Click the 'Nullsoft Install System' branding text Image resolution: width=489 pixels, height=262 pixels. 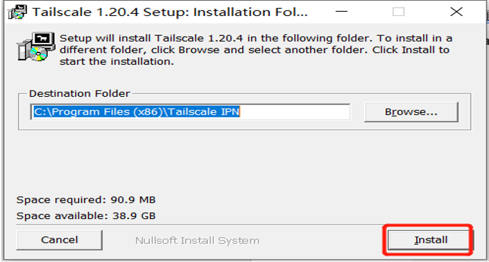(x=197, y=241)
